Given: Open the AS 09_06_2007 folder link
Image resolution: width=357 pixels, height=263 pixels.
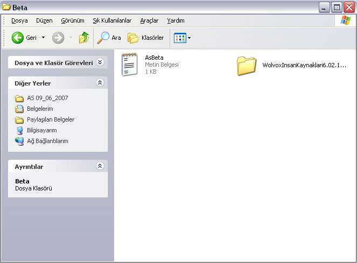Looking at the screenshot, I should click(47, 98).
